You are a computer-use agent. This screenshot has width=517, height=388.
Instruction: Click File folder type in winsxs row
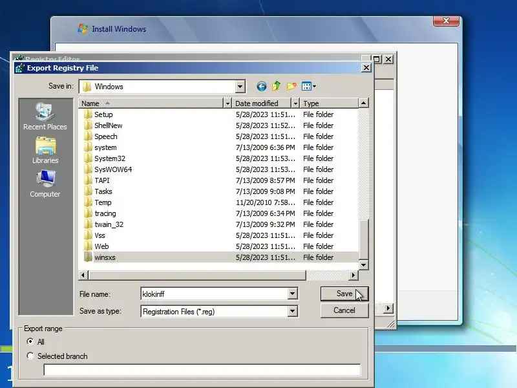[318, 257]
